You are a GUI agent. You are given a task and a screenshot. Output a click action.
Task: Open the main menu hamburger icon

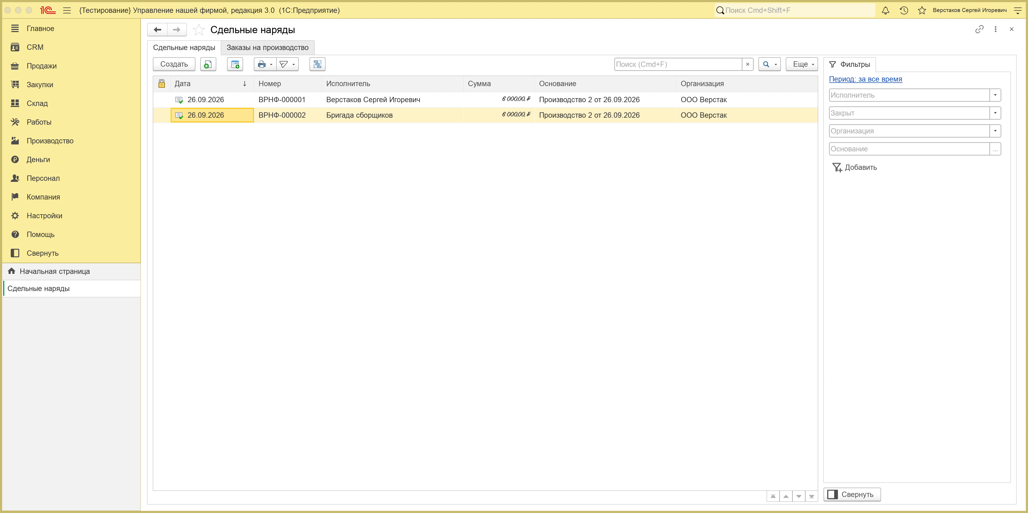point(67,10)
